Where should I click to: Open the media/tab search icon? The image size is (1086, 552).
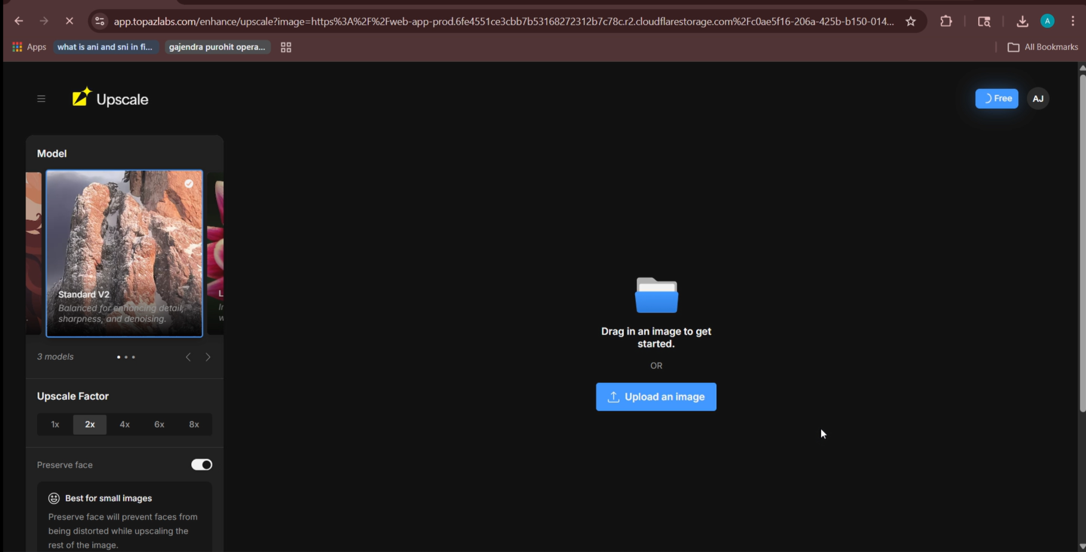pos(984,21)
